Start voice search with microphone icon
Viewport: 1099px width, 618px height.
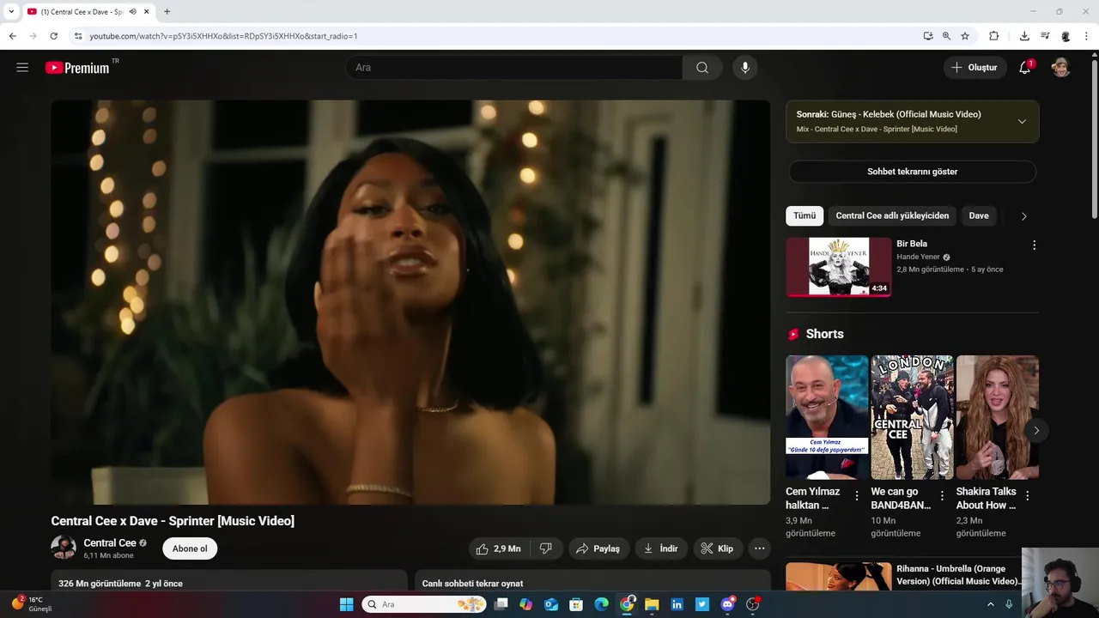pos(745,68)
